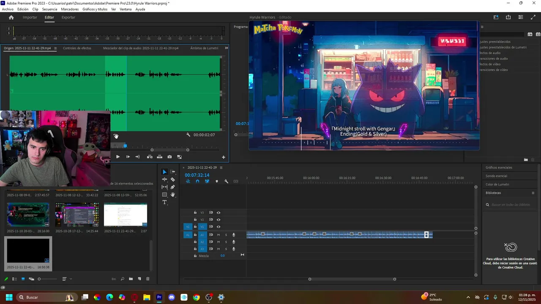This screenshot has height=304, width=541.
Task: Enable voice-over record on A1
Action: [234, 235]
